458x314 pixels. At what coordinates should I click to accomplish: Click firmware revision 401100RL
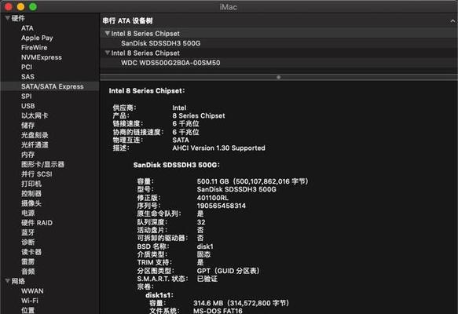[x=213, y=198]
